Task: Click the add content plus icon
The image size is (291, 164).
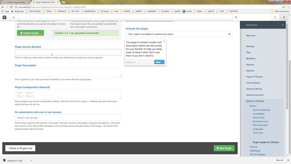Action: [x=14, y=17]
